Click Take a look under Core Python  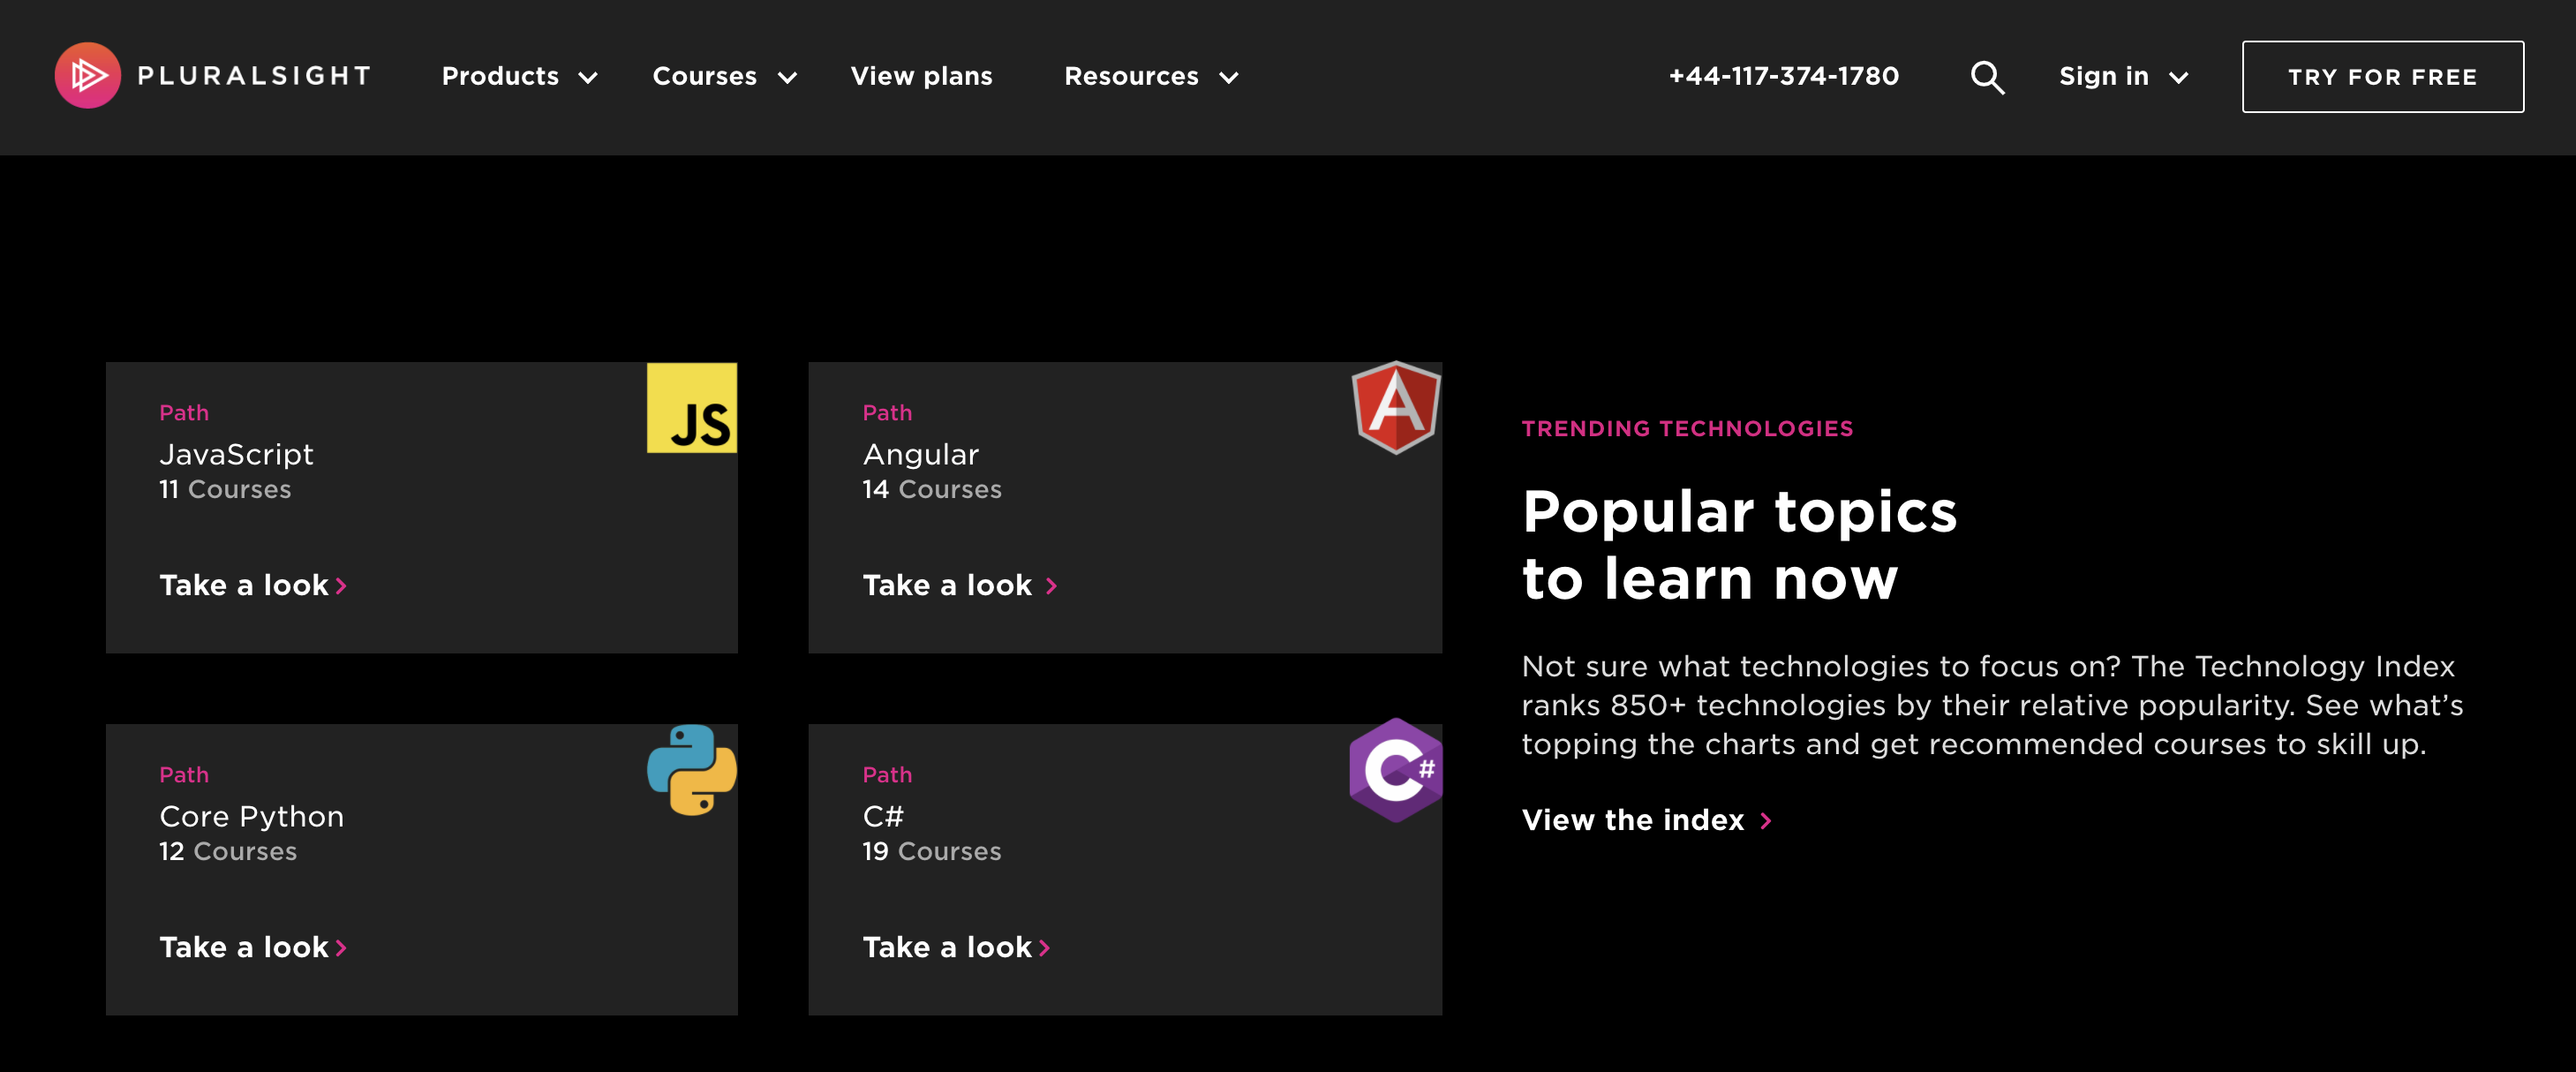tap(242, 947)
